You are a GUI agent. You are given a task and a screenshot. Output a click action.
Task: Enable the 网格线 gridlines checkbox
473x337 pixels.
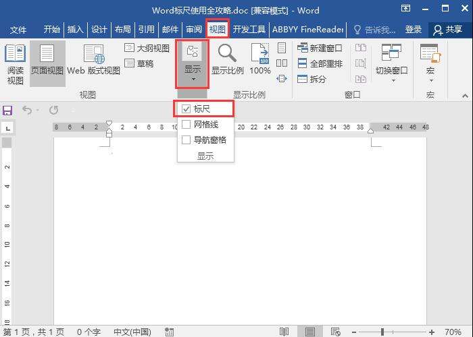[x=186, y=124]
